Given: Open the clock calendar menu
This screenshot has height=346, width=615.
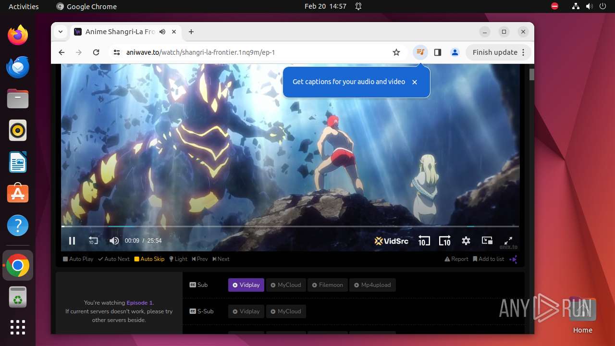Looking at the screenshot, I should coord(325,6).
